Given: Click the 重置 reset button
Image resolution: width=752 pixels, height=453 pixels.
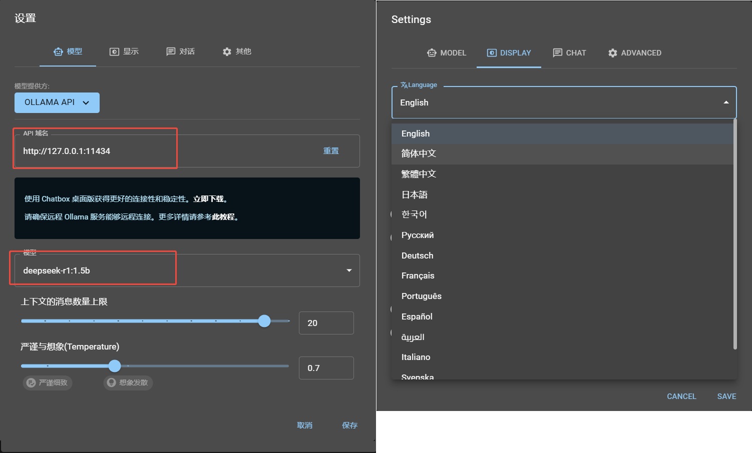Looking at the screenshot, I should [331, 150].
